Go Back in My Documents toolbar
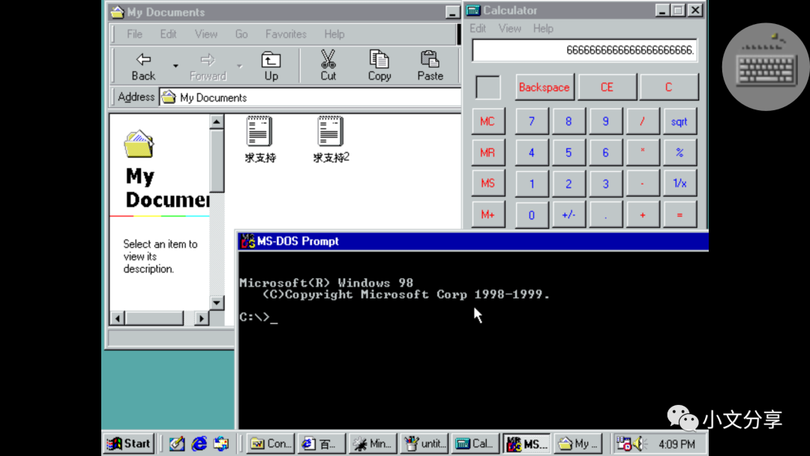 pyautogui.click(x=143, y=66)
